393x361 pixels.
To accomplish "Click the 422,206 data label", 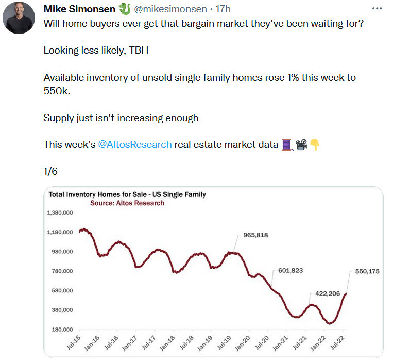I will pos(328,293).
